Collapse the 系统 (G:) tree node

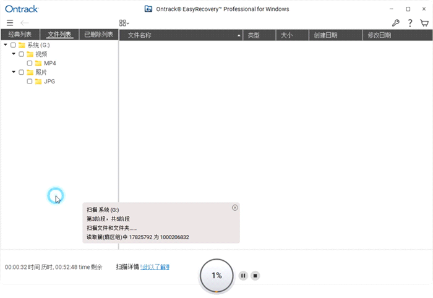click(6, 45)
